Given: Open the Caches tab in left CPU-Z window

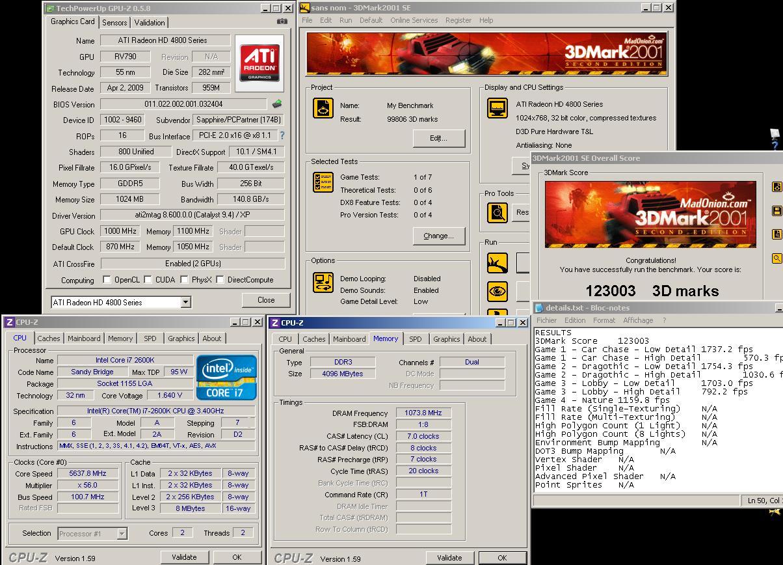Looking at the screenshot, I should 49,338.
